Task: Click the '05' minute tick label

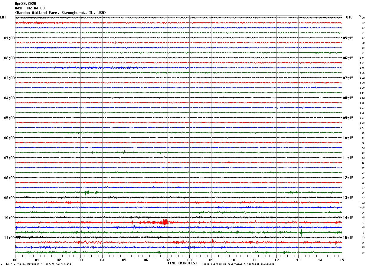Action: [124, 260]
